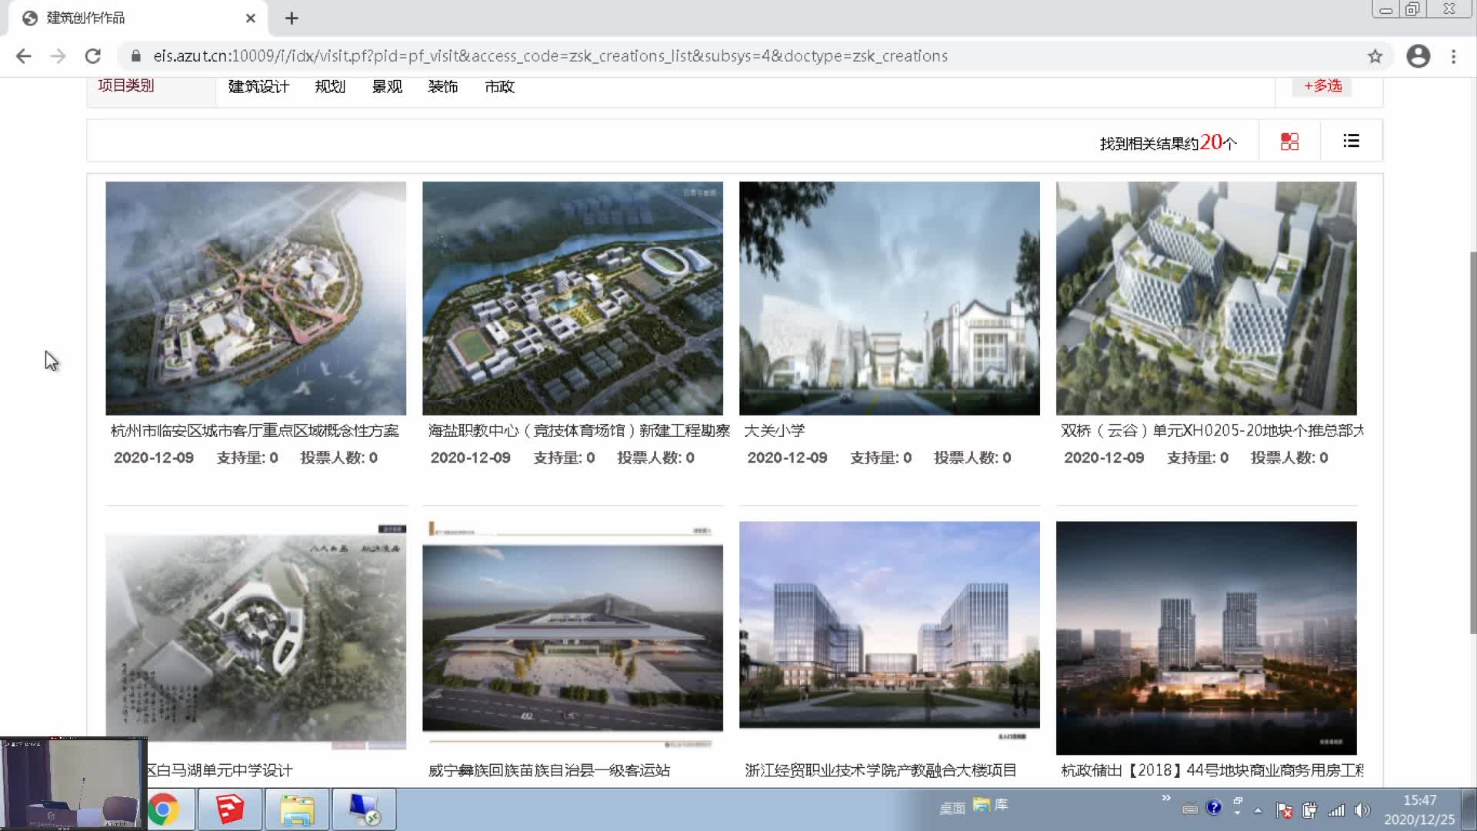Click 支持量: 0 under 大关小学

[x=881, y=458]
